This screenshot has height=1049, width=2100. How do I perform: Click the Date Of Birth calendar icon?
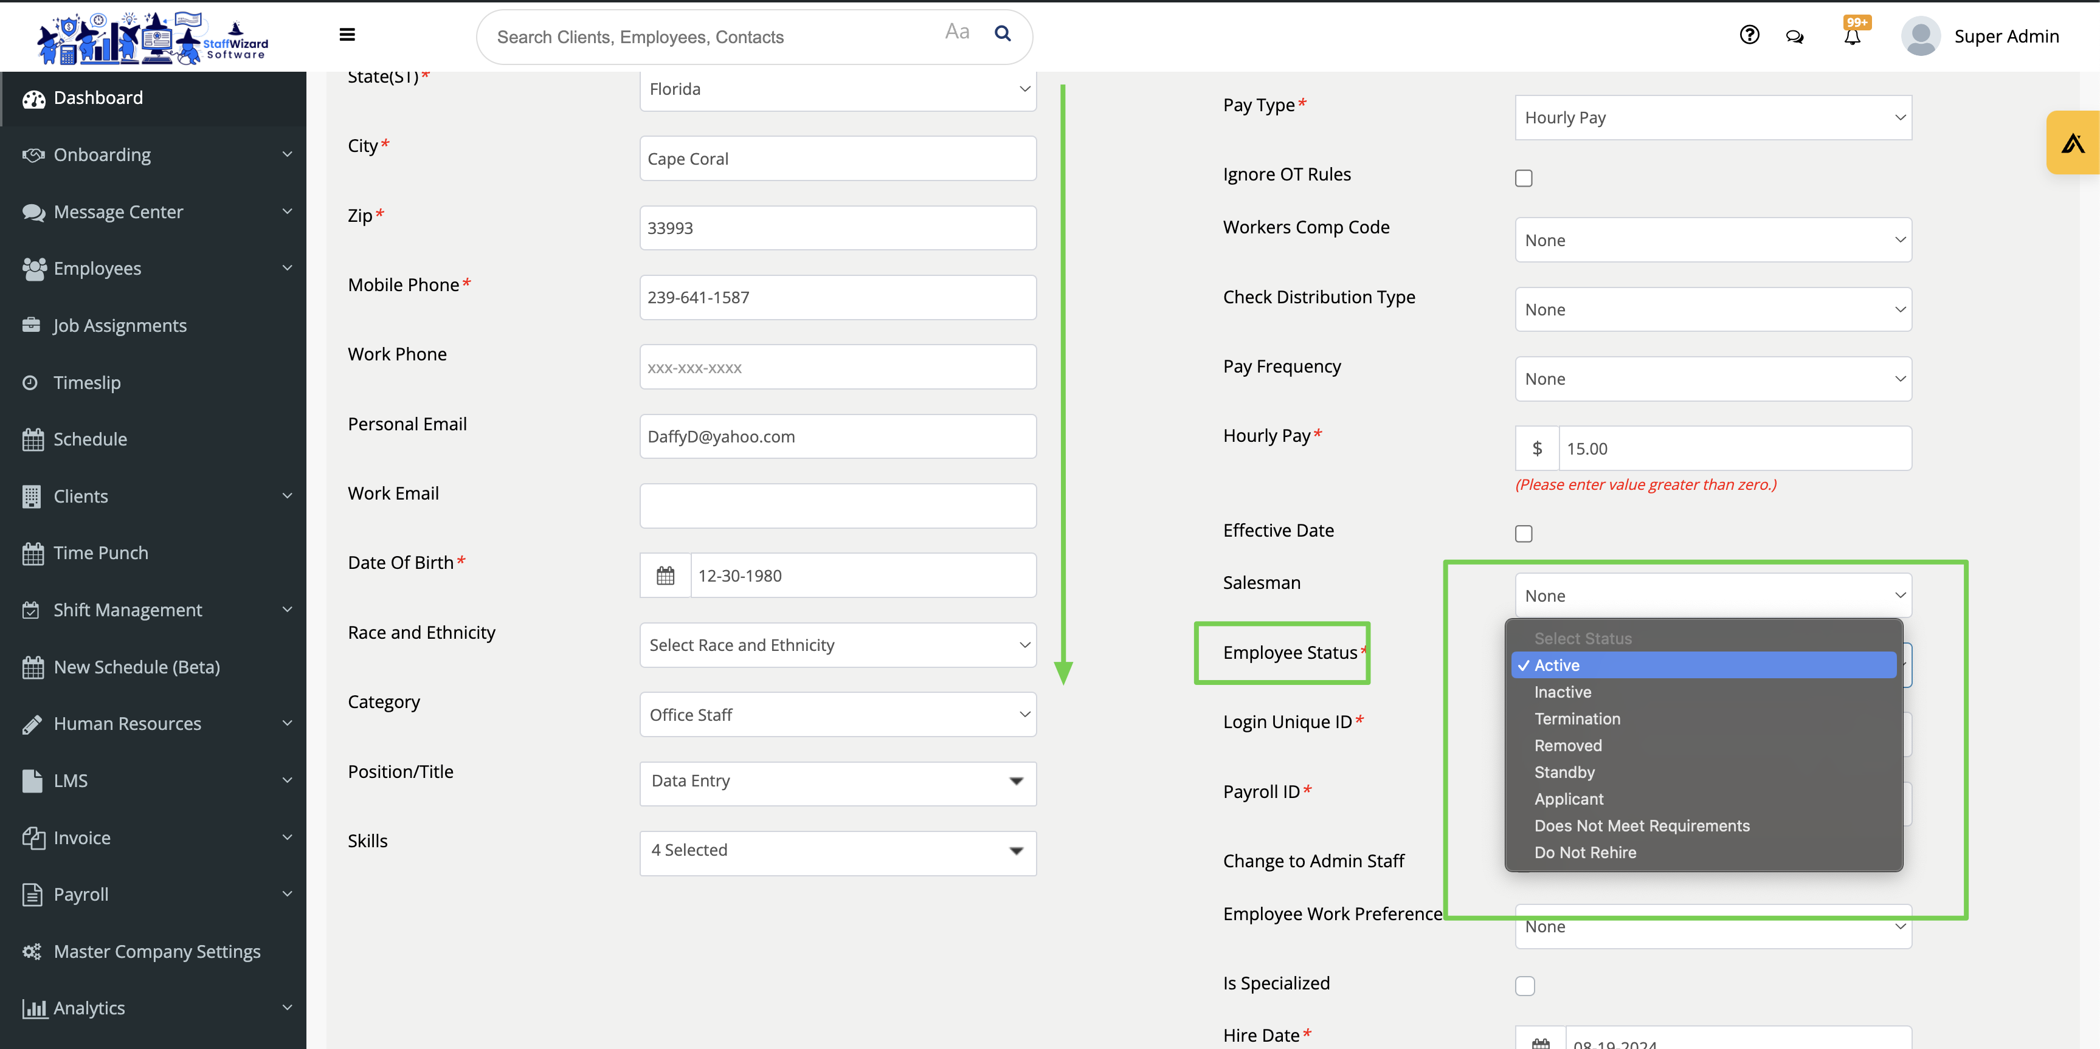click(x=665, y=576)
